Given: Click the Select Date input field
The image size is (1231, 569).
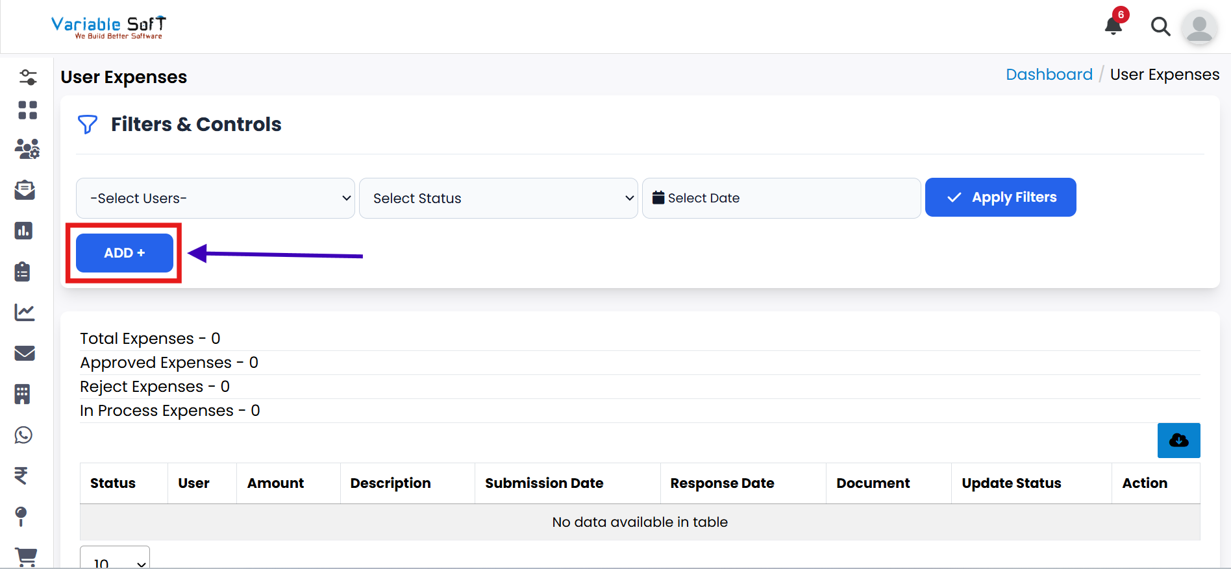Looking at the screenshot, I should pos(781,198).
